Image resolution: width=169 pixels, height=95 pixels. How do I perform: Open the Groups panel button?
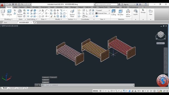143,11
